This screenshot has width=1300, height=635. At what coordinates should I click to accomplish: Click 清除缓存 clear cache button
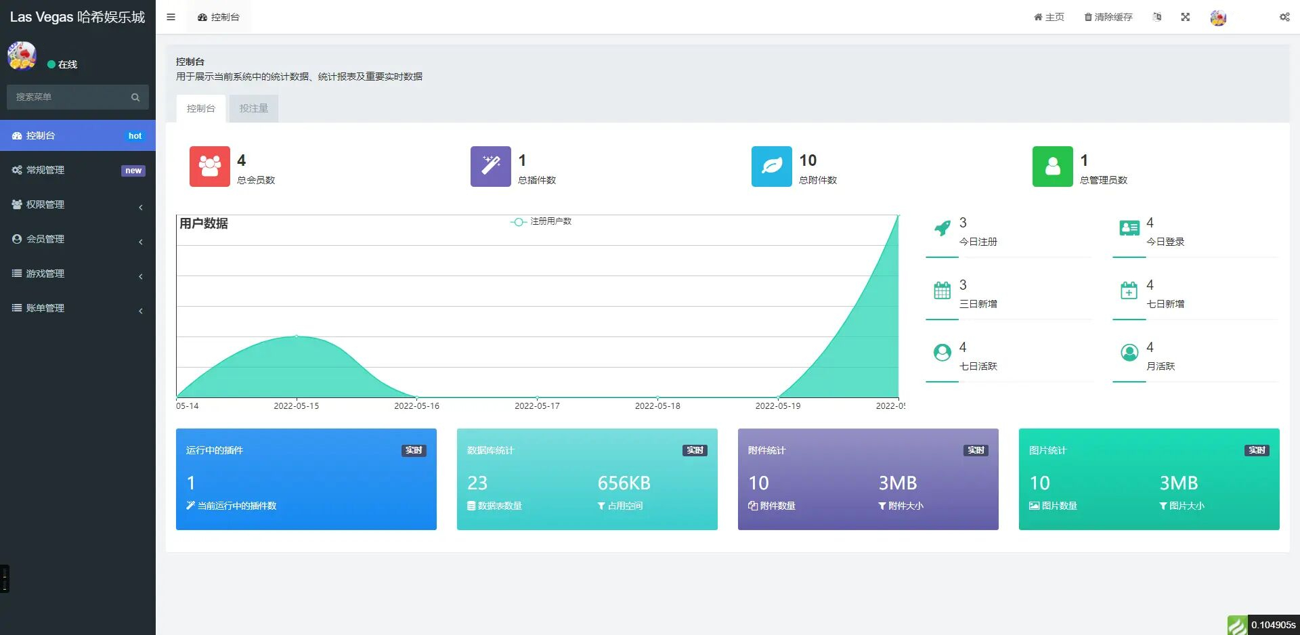click(x=1108, y=17)
